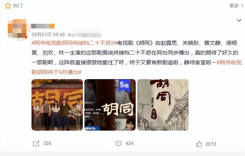Image resolution: width=245 pixels, height=156 pixels.
Task: View the first cast group photo
Action: (x=57, y=105)
